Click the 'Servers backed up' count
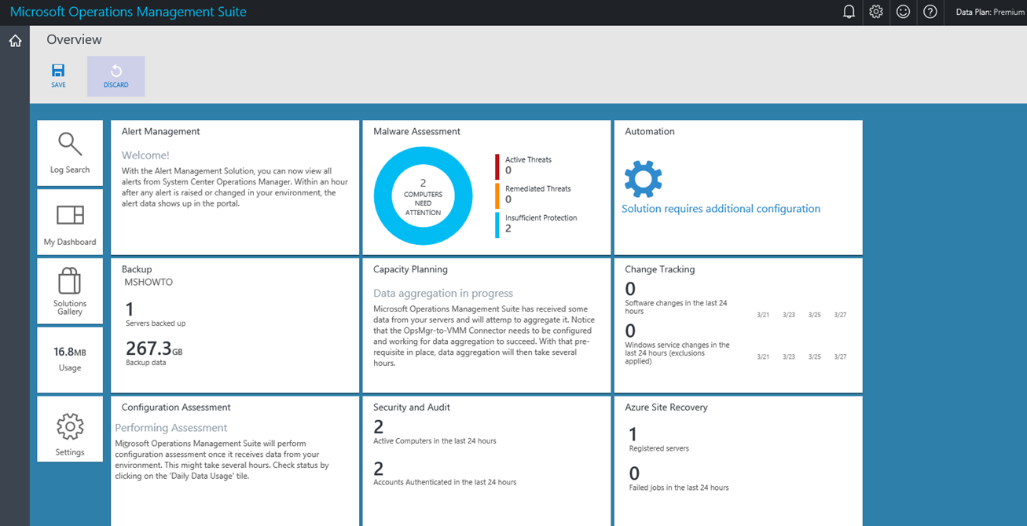 [x=156, y=313]
